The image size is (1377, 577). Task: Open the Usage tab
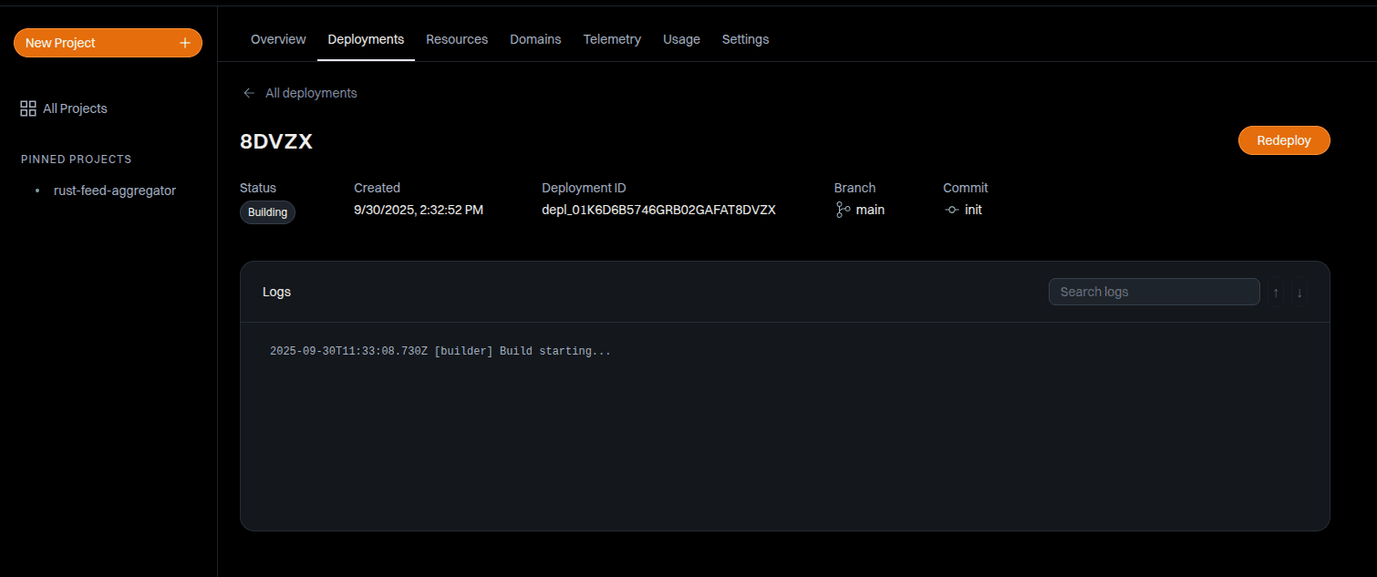click(x=681, y=39)
